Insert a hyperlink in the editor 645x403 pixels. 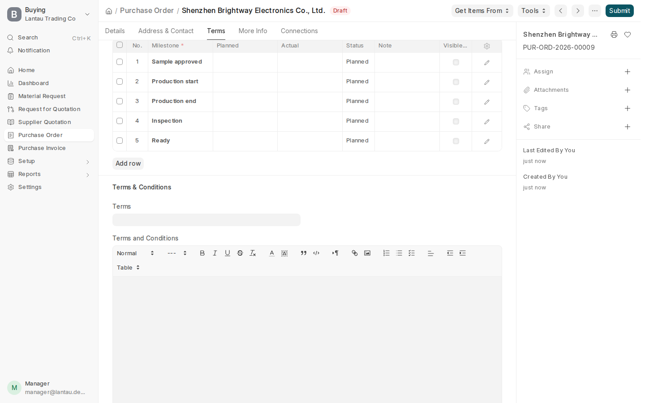[355, 253]
